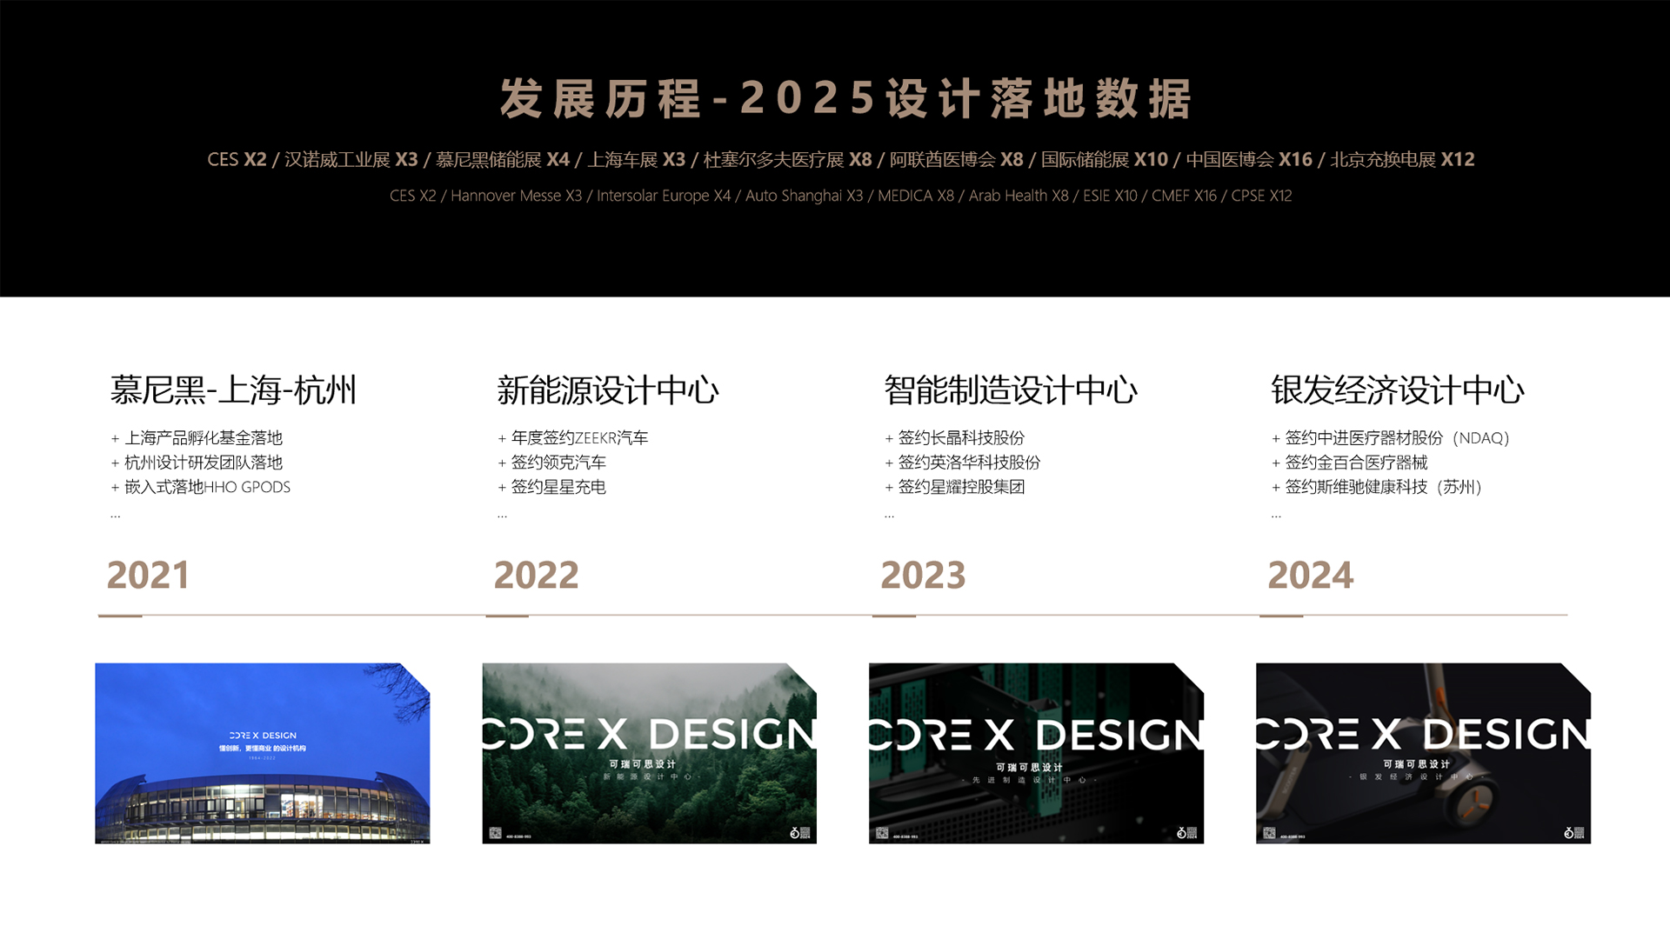Click the Intersolar Europe X4 text
The width and height of the screenshot is (1670, 939).
point(664,196)
